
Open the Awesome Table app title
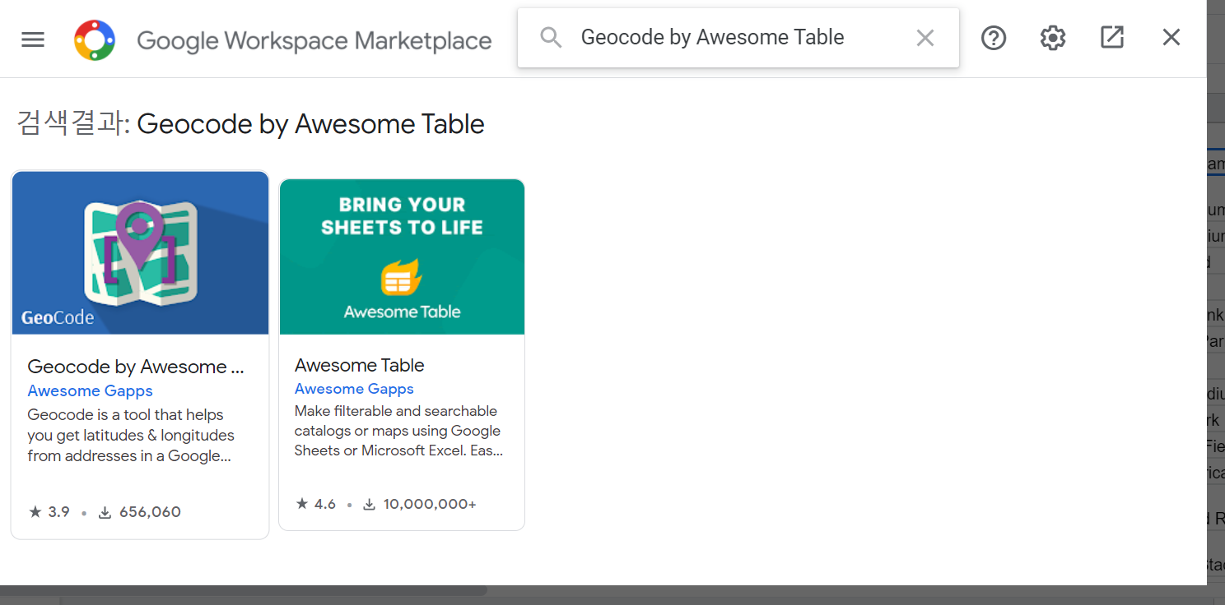[360, 365]
